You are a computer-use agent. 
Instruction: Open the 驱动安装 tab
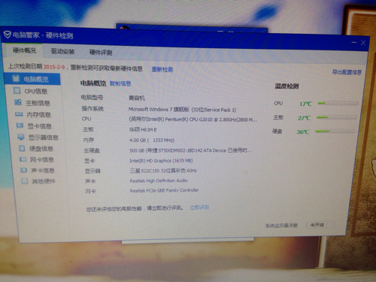[62, 51]
